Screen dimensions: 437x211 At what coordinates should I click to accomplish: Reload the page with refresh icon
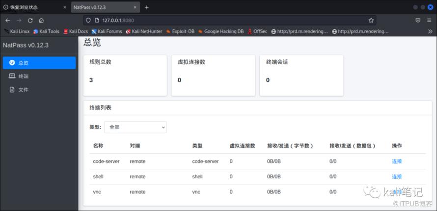pyautogui.click(x=30, y=21)
